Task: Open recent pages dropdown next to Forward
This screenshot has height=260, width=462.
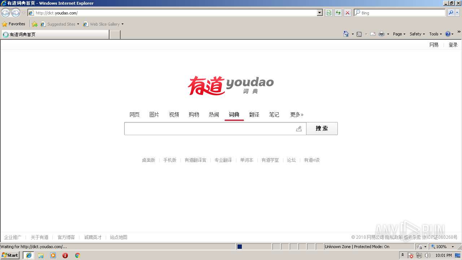Action: [23, 13]
